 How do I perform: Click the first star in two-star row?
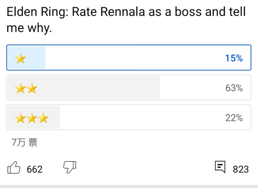(20, 88)
